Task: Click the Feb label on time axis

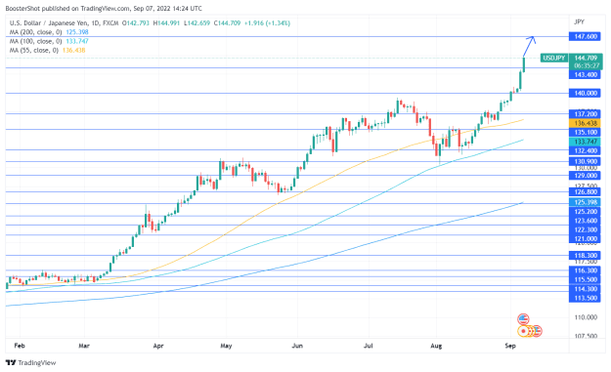Action: (20, 346)
